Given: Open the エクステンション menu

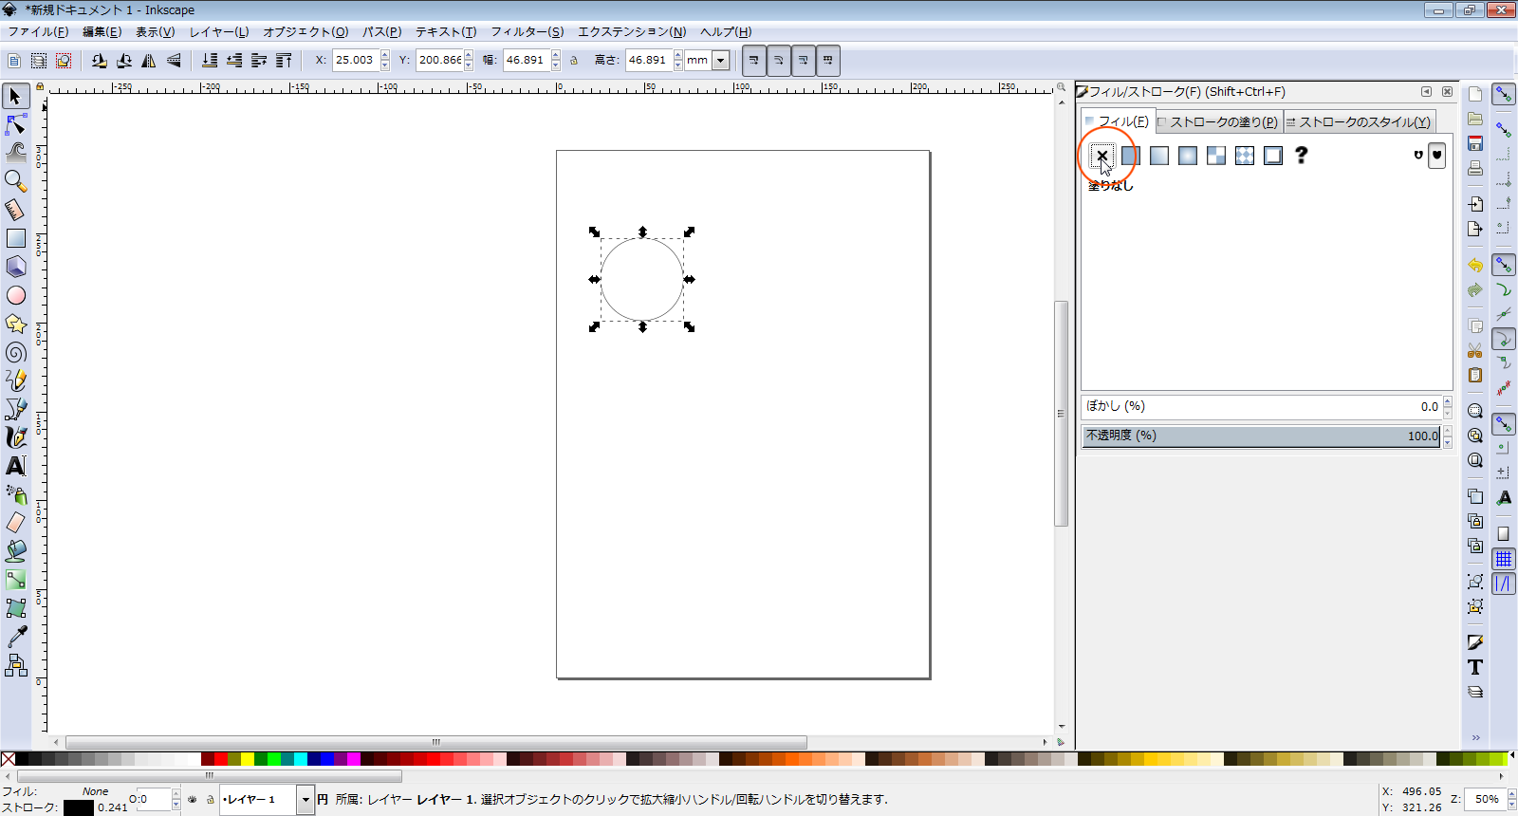Looking at the screenshot, I should [632, 31].
